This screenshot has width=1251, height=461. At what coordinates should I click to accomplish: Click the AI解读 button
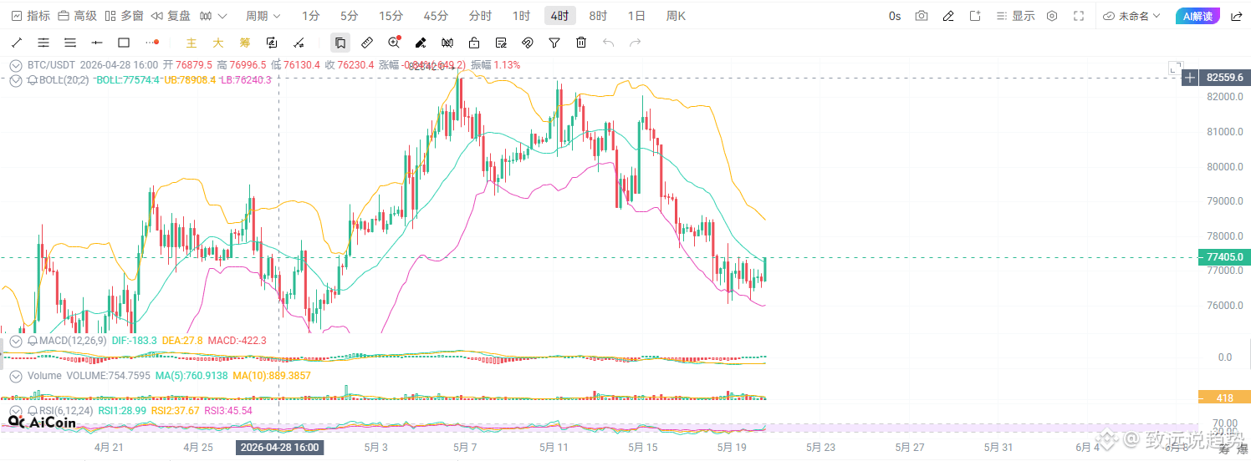pos(1197,16)
